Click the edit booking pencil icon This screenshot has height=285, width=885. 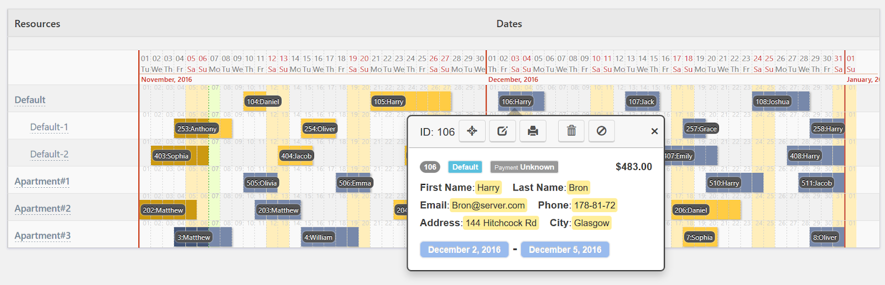pos(502,131)
